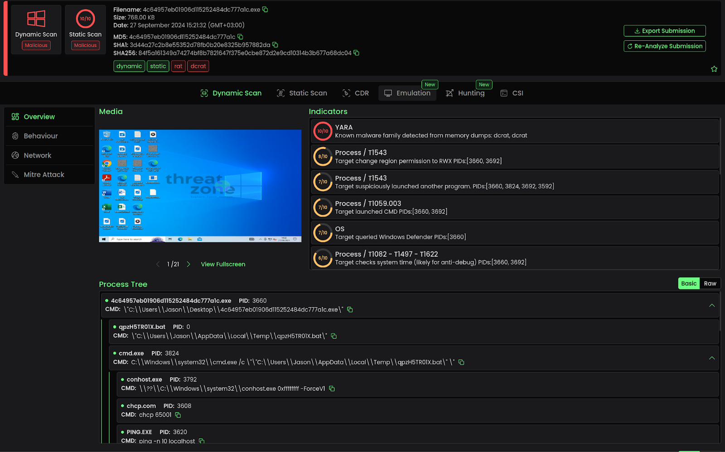725x452 pixels.
Task: Open Mitre Attack in sidebar
Action: pos(44,174)
